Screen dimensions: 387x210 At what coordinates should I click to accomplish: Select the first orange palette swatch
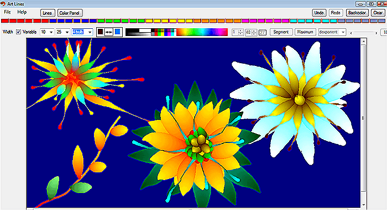[x=197, y=21]
